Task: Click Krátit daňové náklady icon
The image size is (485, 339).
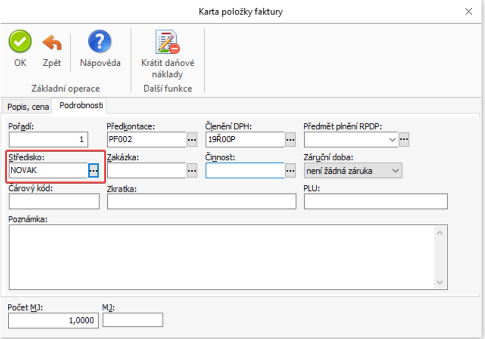Action: (167, 43)
